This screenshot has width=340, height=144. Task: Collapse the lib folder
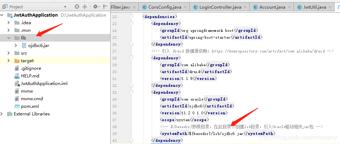9,38
